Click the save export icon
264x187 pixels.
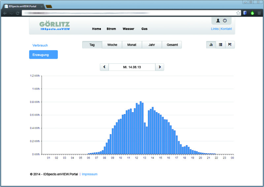pos(230,45)
